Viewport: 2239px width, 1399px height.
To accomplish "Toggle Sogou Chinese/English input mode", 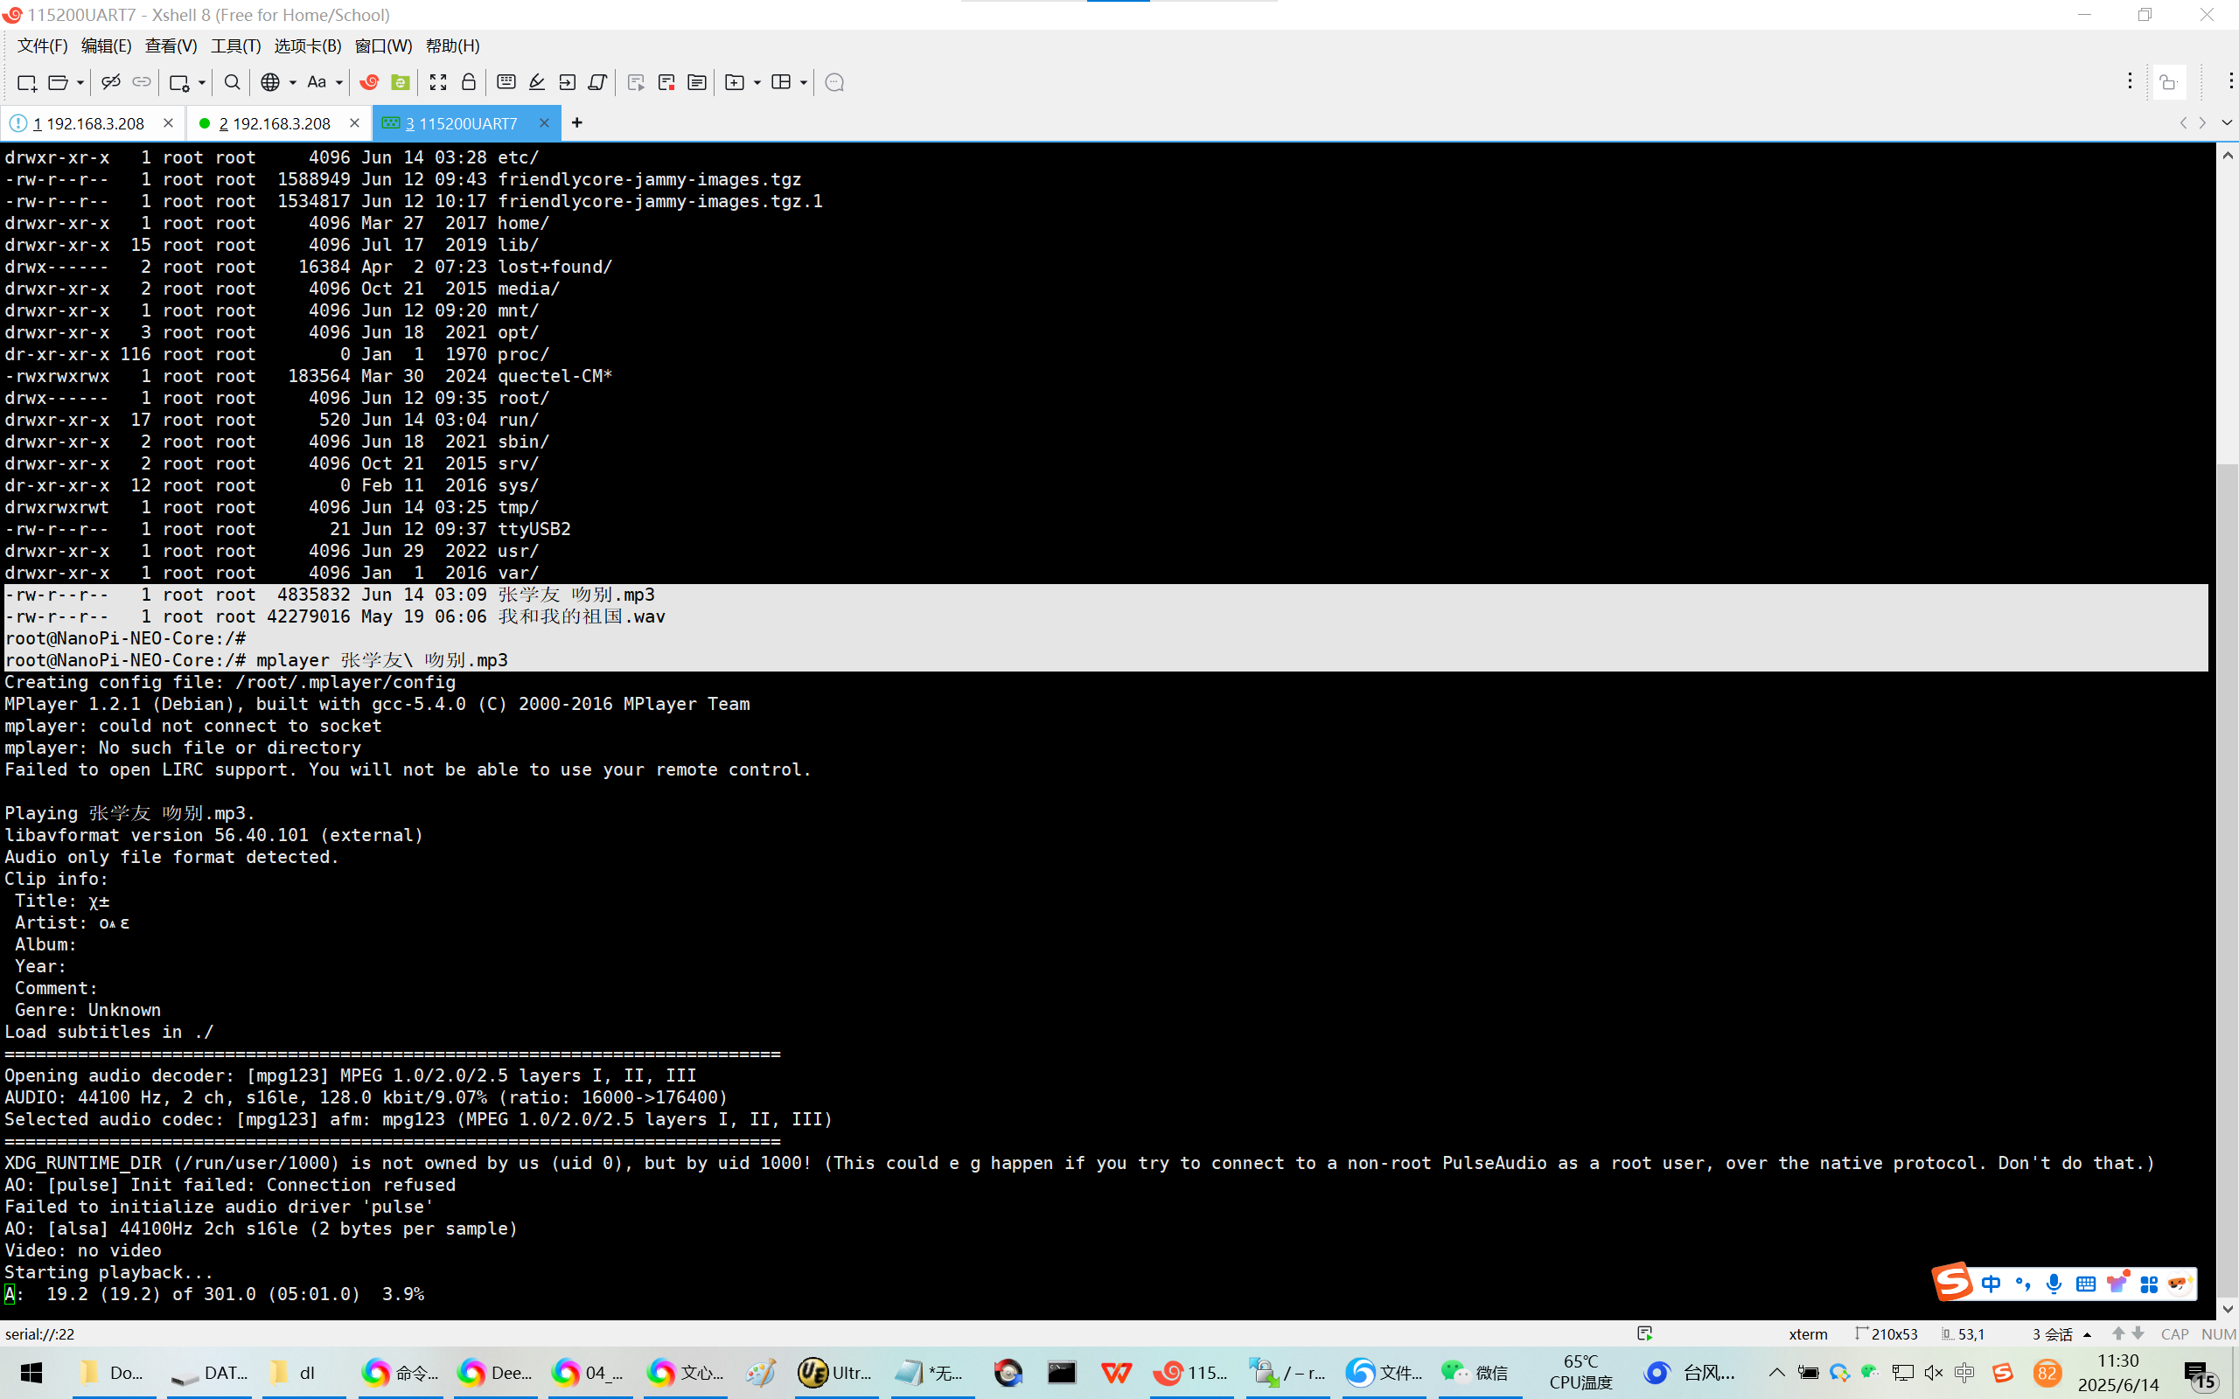I will tap(1990, 1284).
